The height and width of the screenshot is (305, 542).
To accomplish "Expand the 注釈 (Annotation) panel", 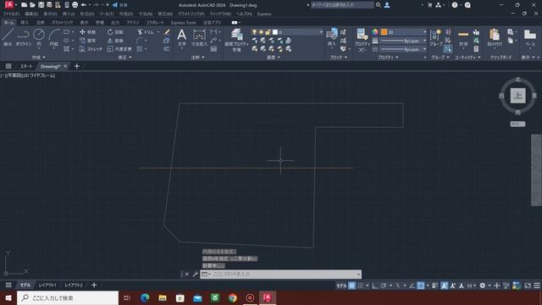I will (197, 58).
